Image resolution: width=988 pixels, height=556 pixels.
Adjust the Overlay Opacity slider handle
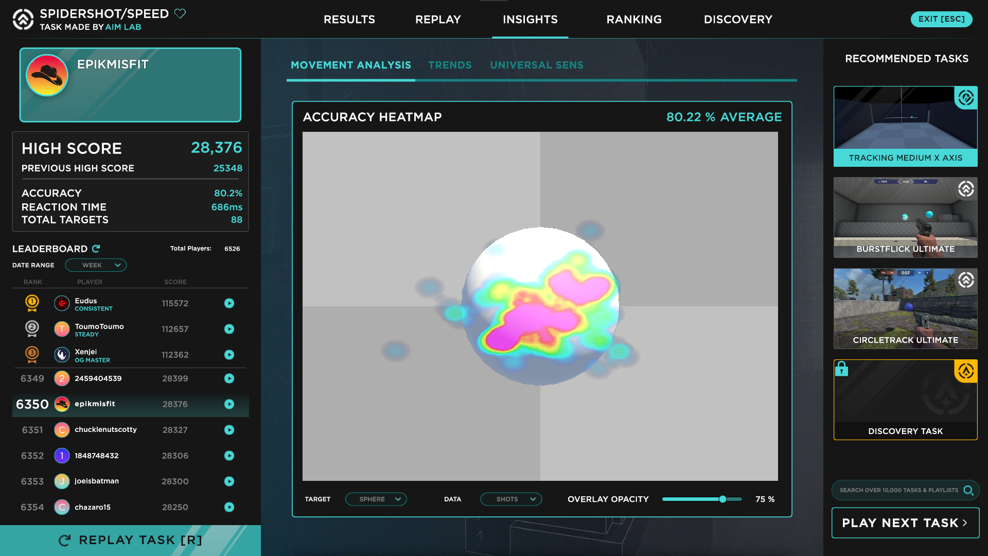pyautogui.click(x=722, y=499)
